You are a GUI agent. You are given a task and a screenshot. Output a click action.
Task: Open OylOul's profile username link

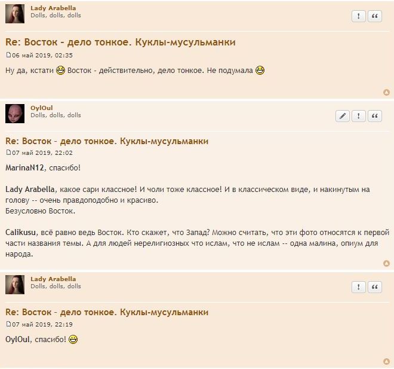41,108
